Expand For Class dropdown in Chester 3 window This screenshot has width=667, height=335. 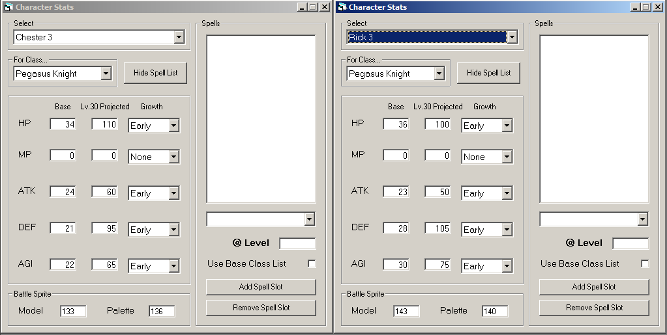106,74
